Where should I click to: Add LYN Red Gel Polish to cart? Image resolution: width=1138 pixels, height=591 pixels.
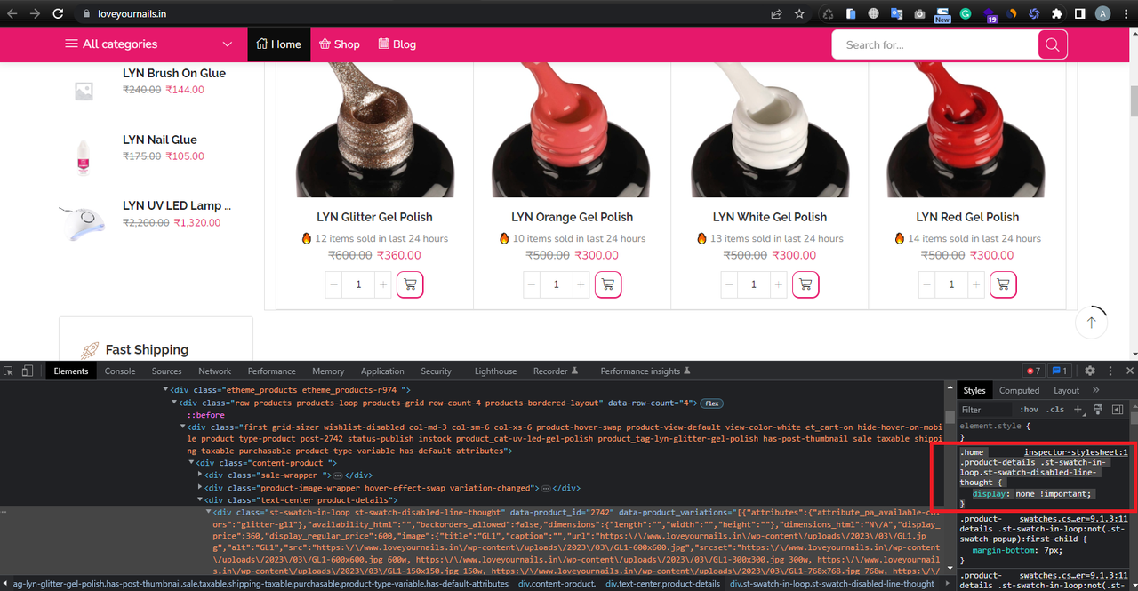click(x=1003, y=284)
